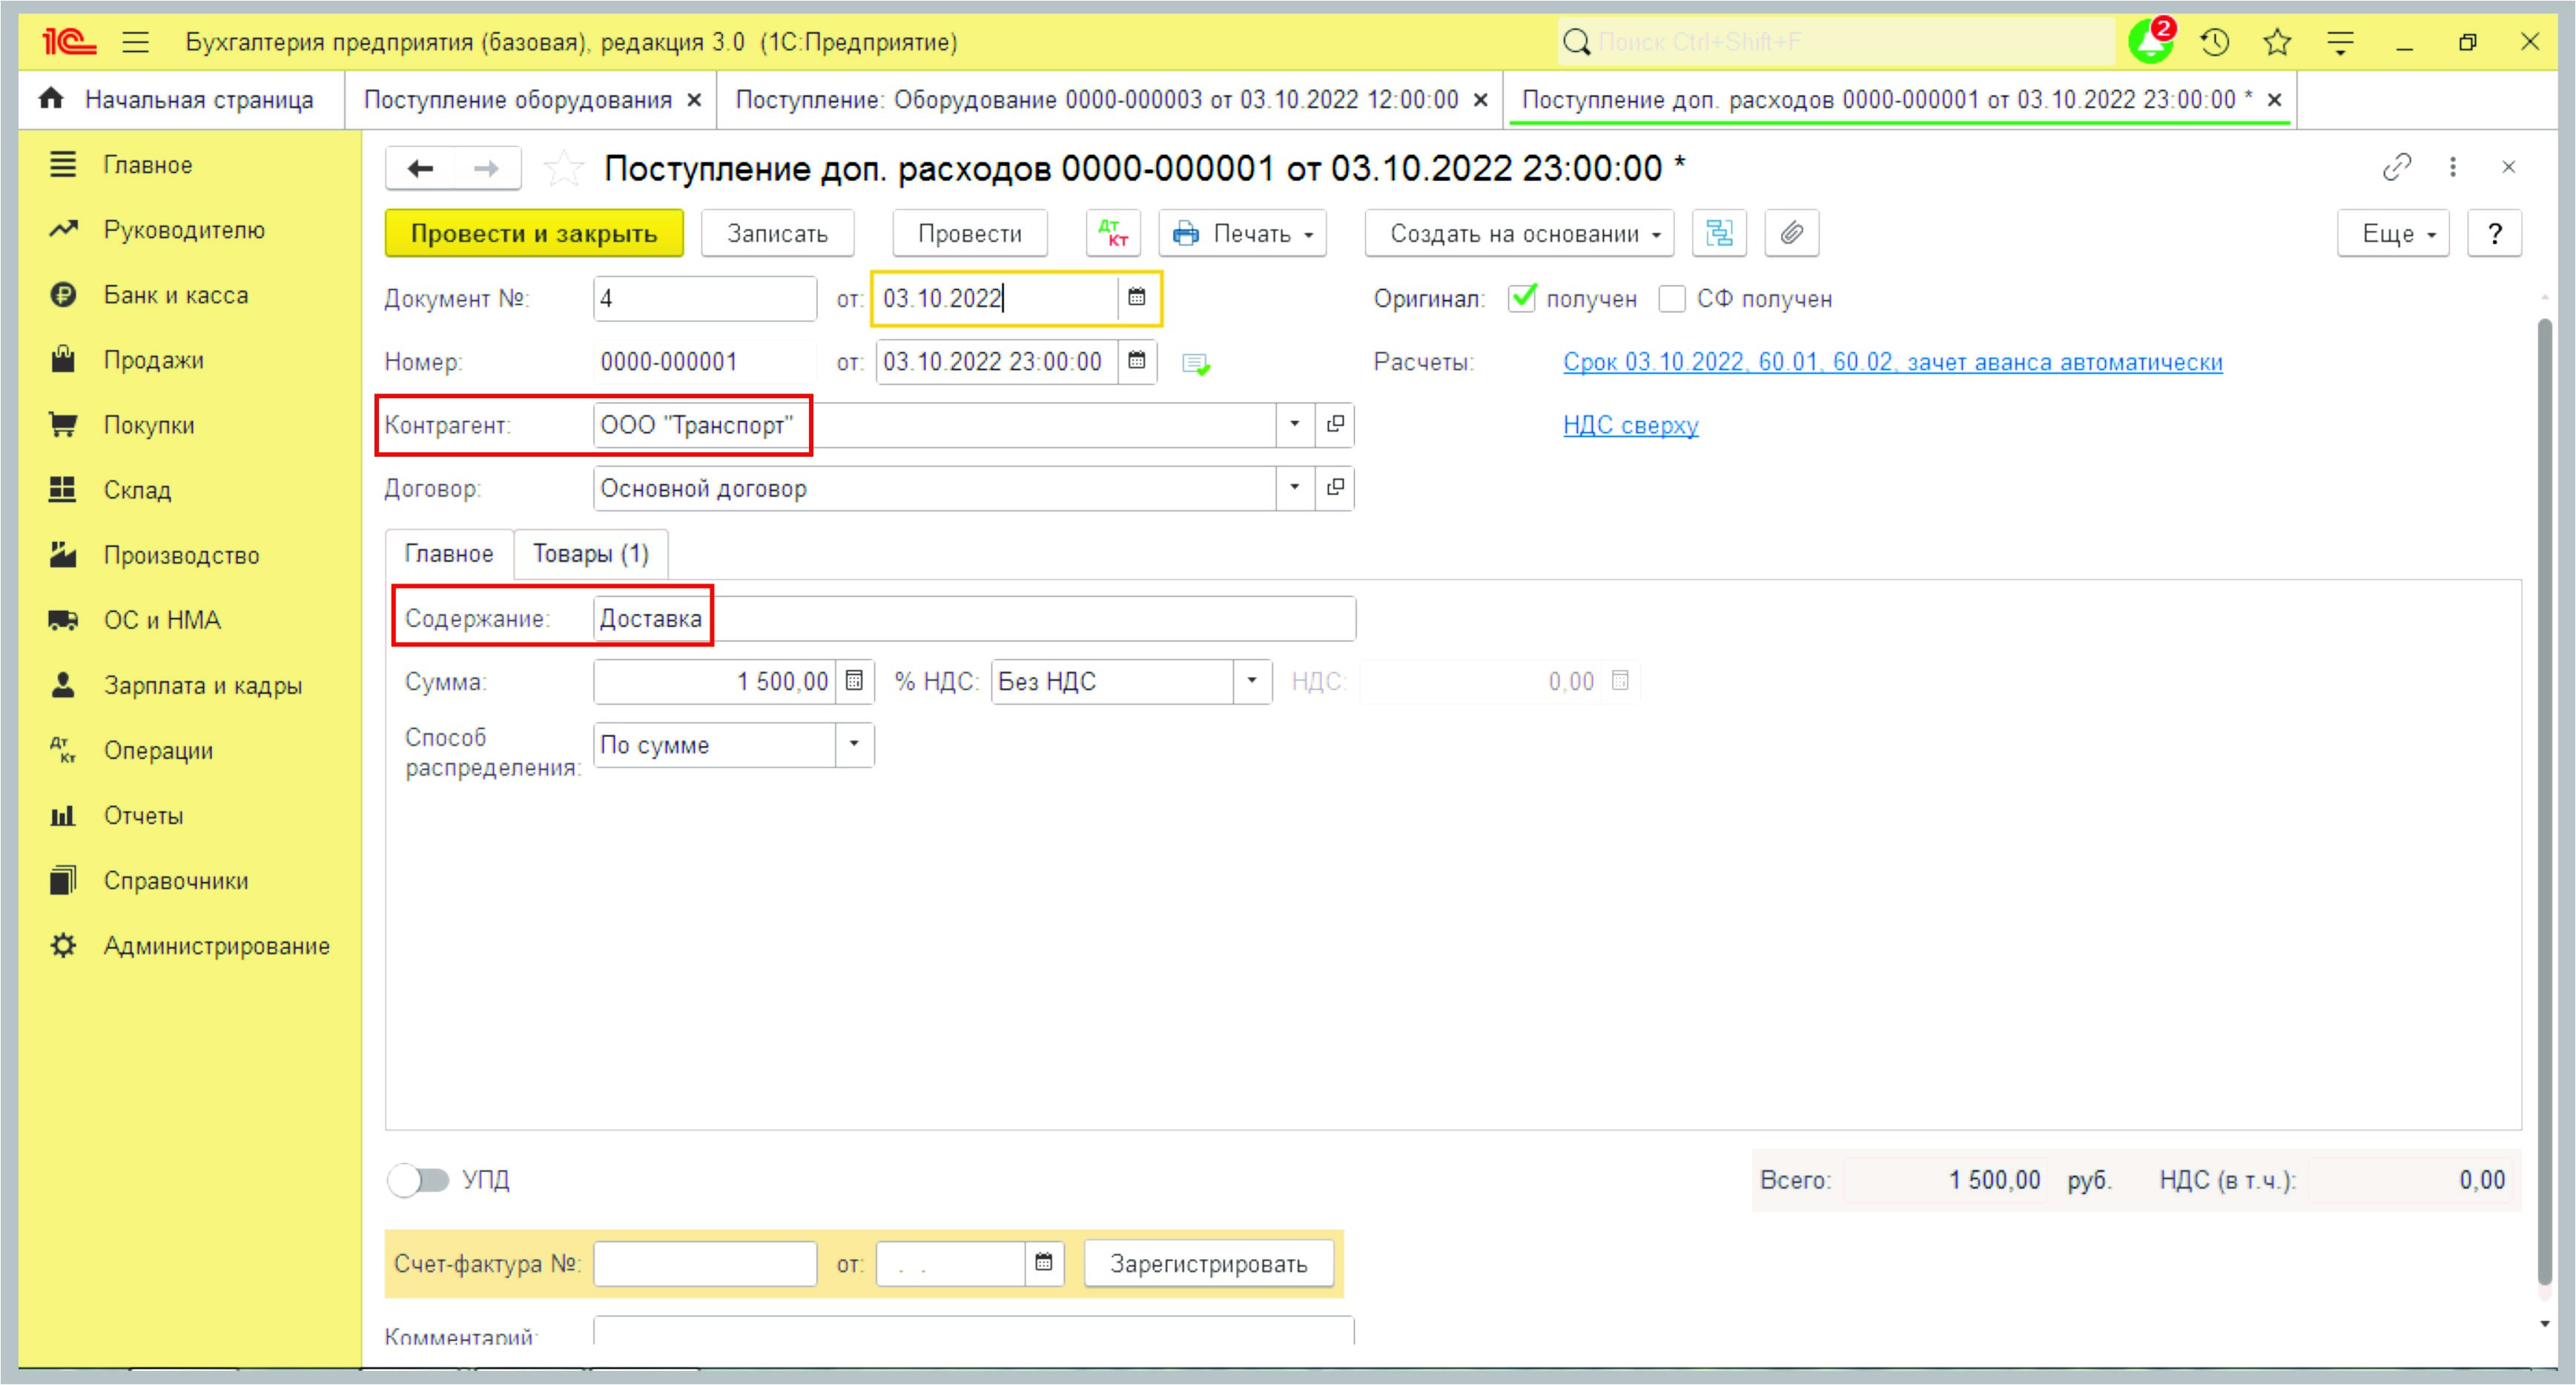Open history clock icon in title bar
Image resolution: width=2576 pixels, height=1385 pixels.
(x=2215, y=42)
